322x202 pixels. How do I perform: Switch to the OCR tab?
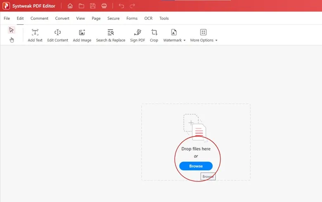tap(148, 18)
